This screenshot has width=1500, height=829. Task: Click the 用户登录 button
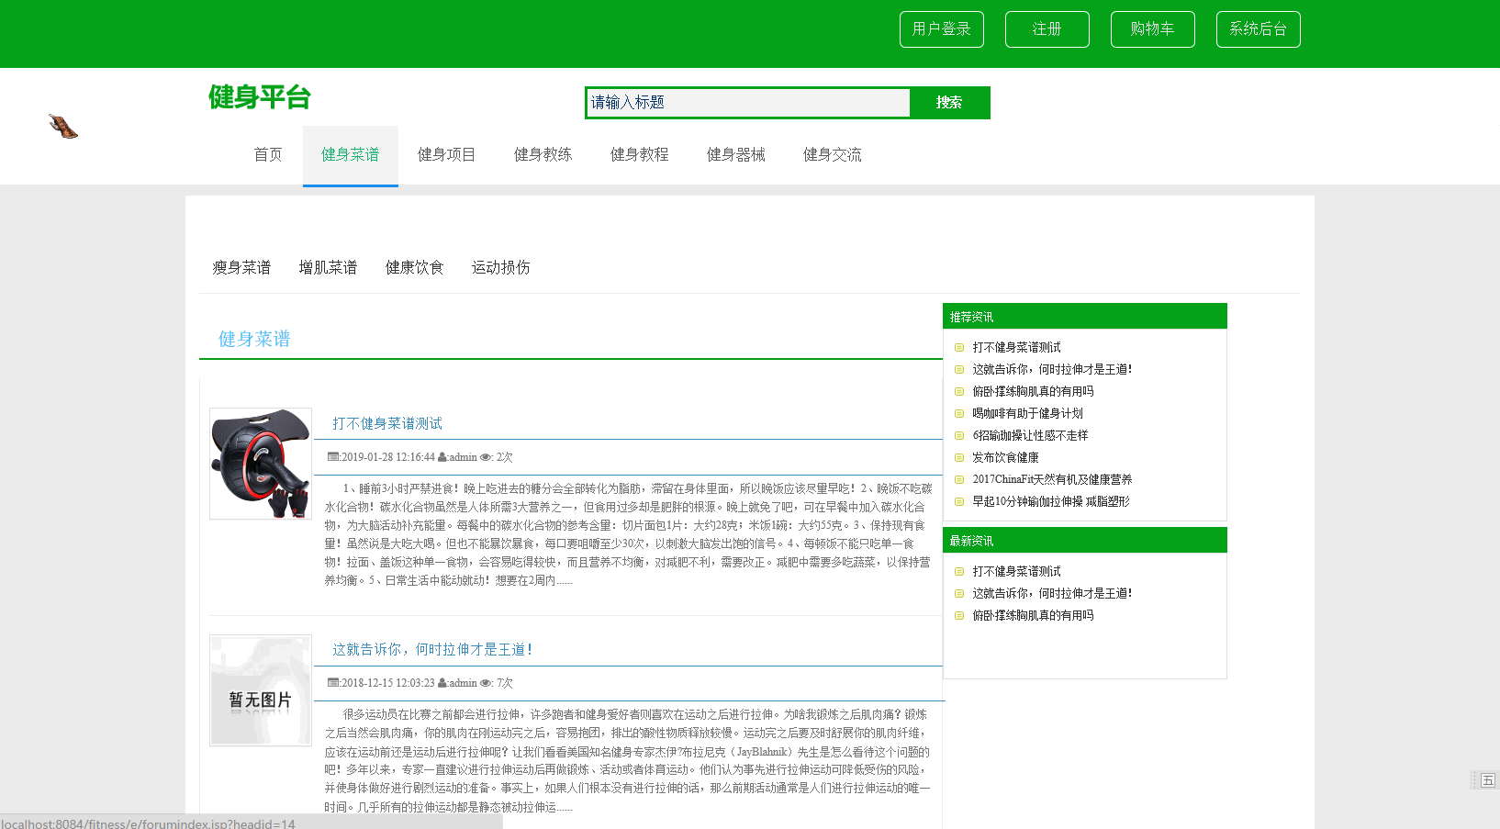[x=941, y=29]
